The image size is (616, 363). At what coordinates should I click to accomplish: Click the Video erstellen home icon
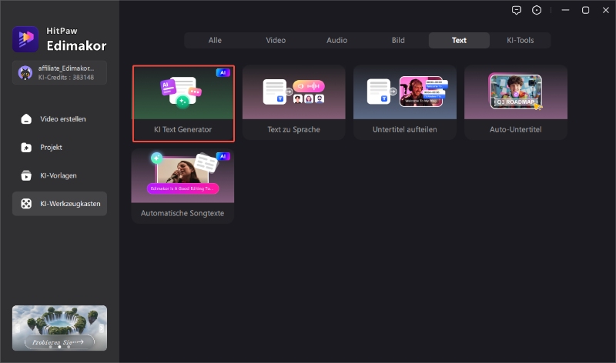tap(26, 119)
